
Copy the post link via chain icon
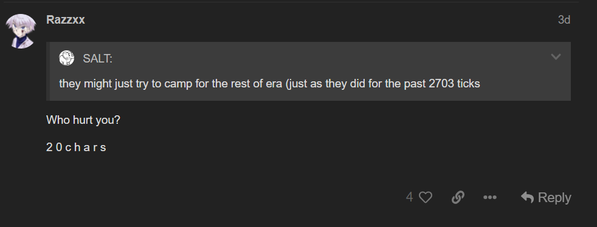coord(458,197)
